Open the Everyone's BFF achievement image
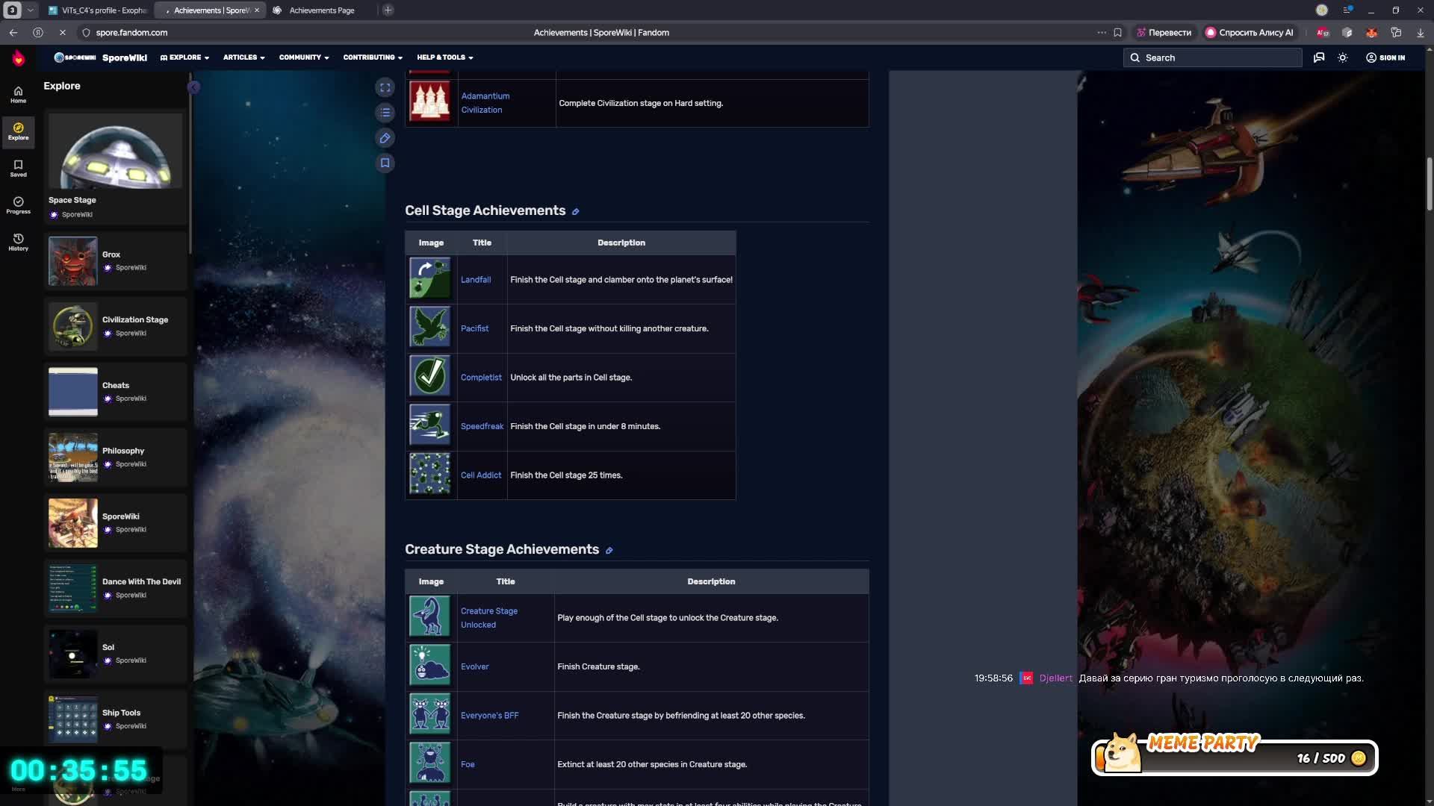 point(429,714)
